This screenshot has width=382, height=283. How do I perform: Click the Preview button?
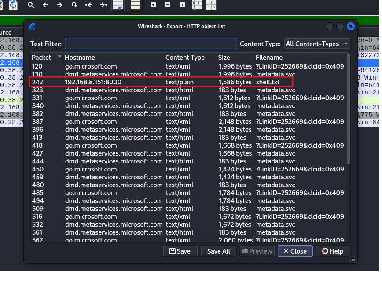coord(257,251)
